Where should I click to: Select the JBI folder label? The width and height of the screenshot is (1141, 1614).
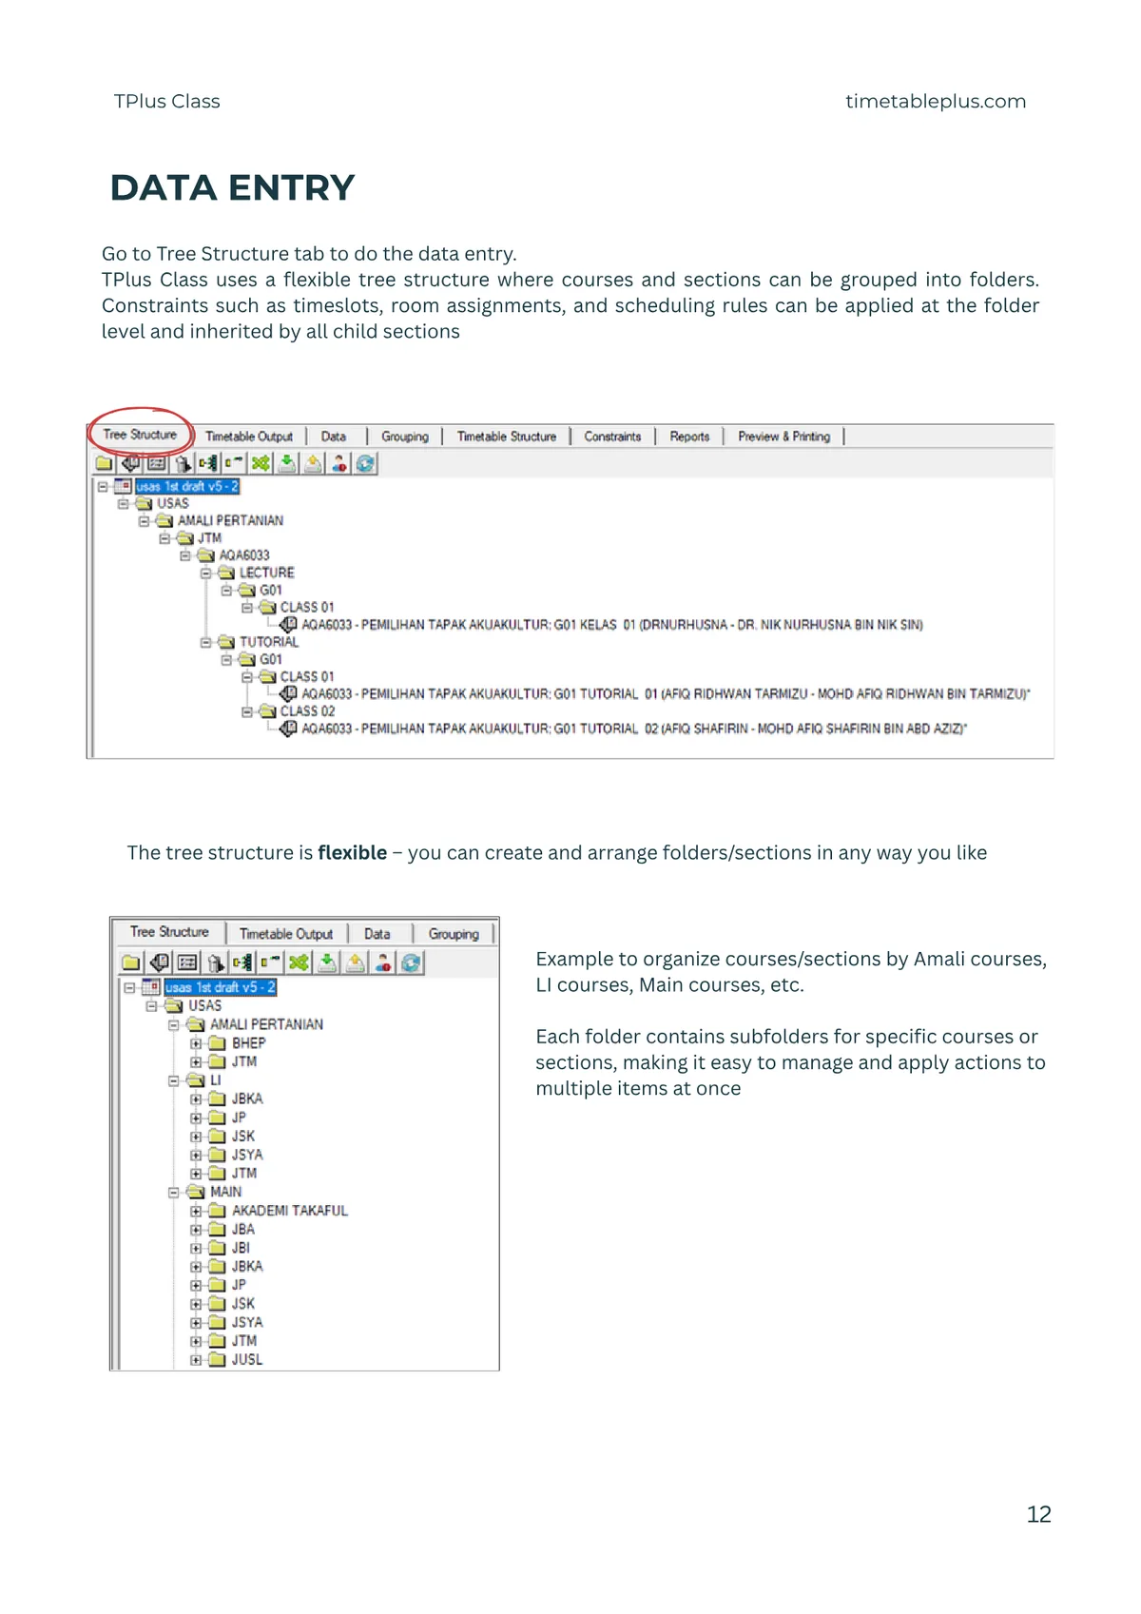pyautogui.click(x=242, y=1248)
